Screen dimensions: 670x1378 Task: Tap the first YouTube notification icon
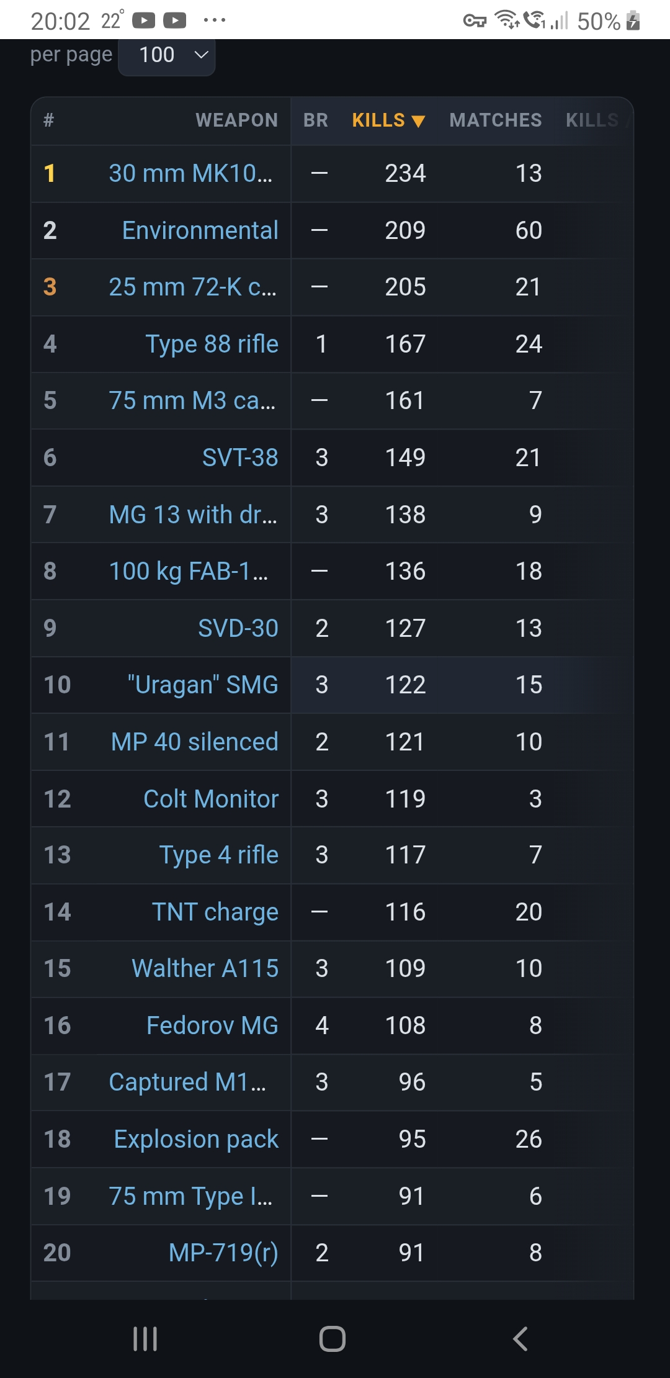(x=143, y=21)
